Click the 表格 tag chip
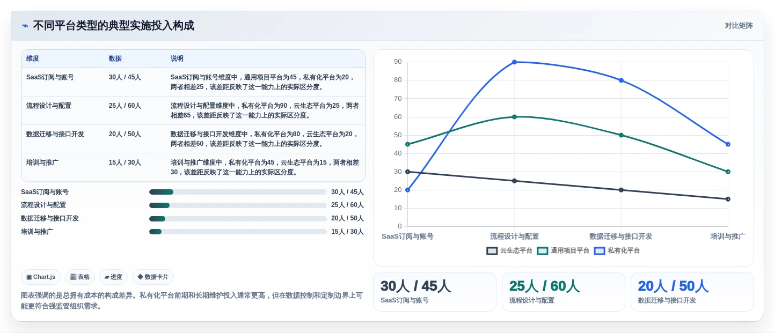The height and width of the screenshot is (333, 775). point(80,277)
